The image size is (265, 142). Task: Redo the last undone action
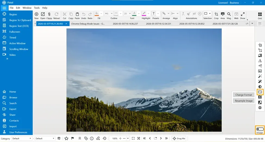pos(90,14)
